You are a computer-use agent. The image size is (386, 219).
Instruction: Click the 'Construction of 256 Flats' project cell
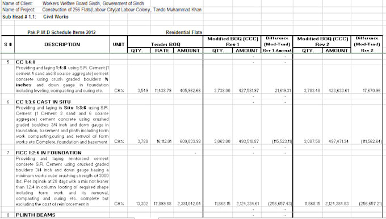pos(122,10)
